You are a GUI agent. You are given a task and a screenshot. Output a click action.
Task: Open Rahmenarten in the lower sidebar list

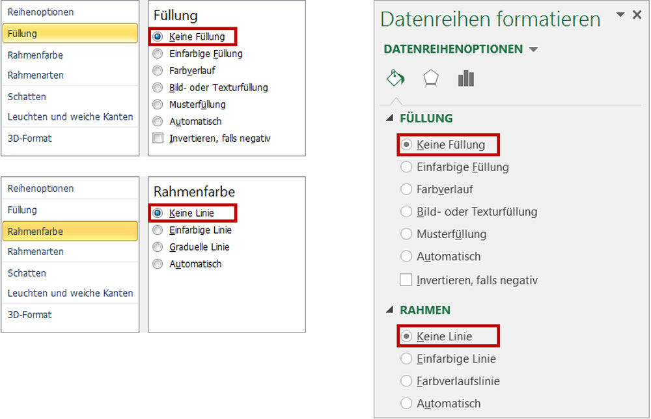36,252
